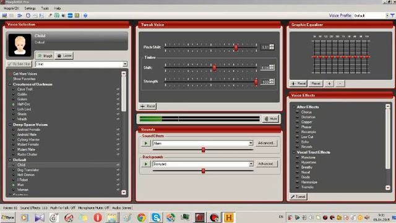
Task: Click the stopwatch icon in the toolbar
Action: 28,15
